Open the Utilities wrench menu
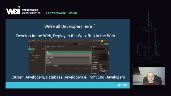Viewport: 171px width, 96px height. click(94, 44)
